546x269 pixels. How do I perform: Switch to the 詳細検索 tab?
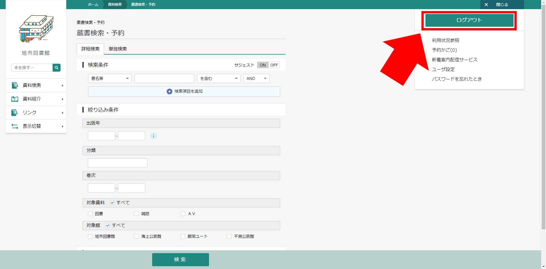(90, 49)
